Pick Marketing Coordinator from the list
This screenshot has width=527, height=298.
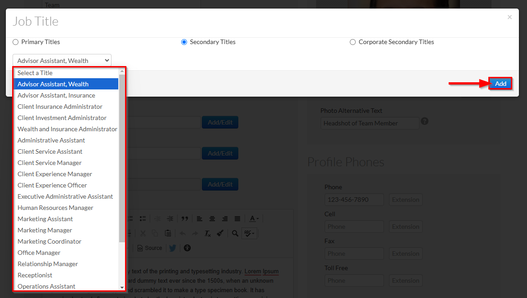click(66, 241)
